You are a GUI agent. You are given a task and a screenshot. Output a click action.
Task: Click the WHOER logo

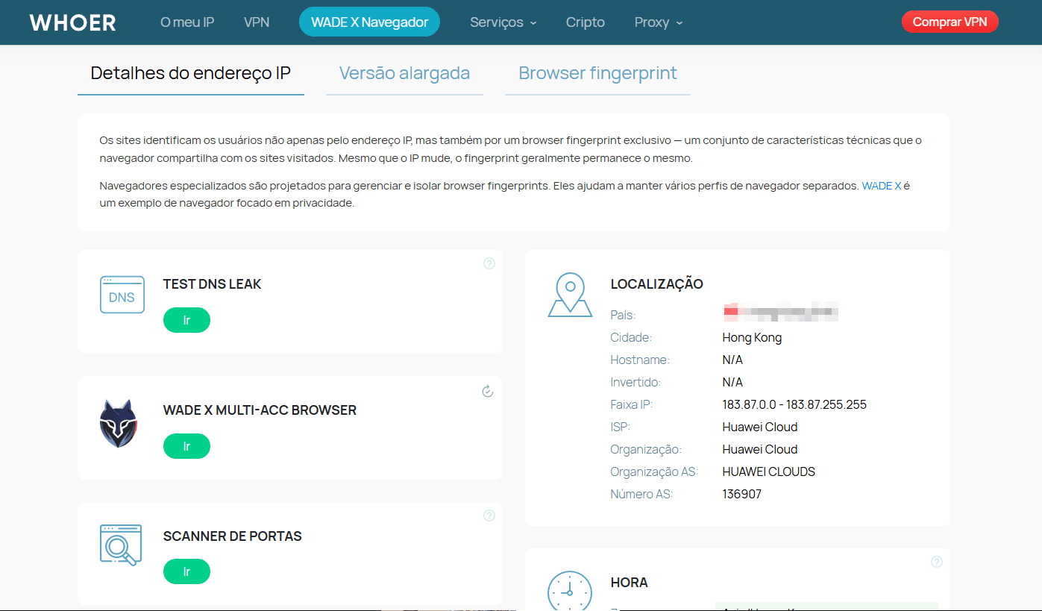point(73,22)
